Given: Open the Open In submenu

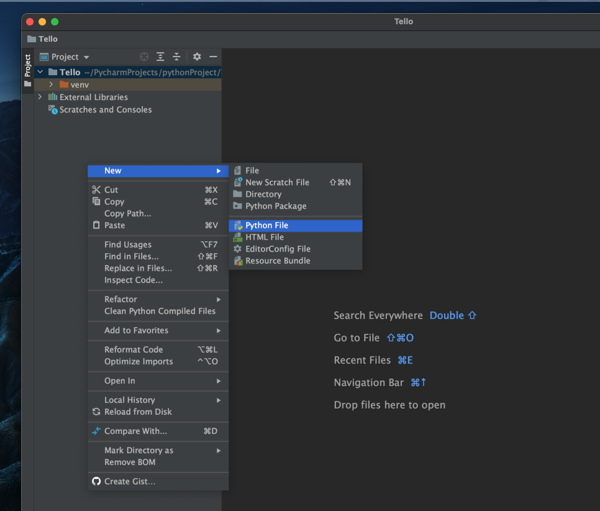Looking at the screenshot, I should pos(158,381).
